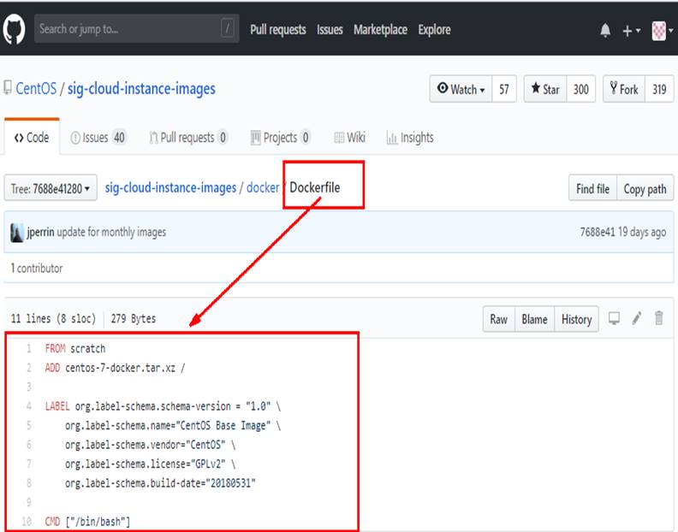The height and width of the screenshot is (532, 678).
Task: Open the file History
Action: [576, 319]
